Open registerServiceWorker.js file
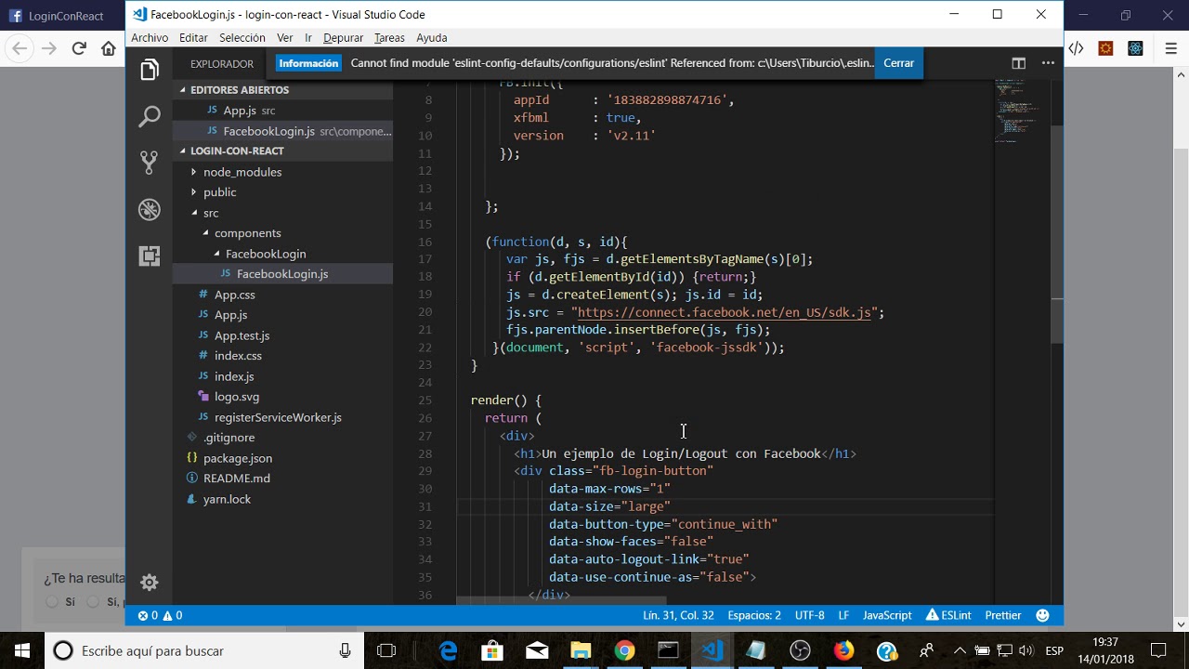 pos(278,417)
